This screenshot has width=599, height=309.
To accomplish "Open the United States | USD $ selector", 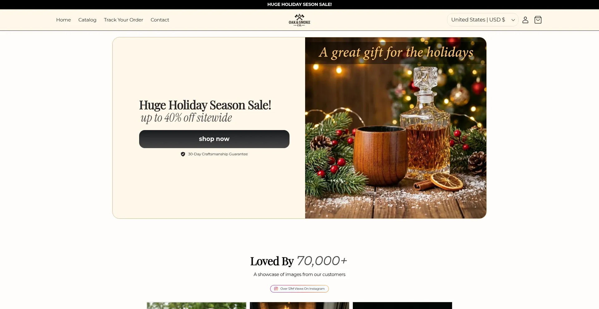I will pyautogui.click(x=483, y=20).
